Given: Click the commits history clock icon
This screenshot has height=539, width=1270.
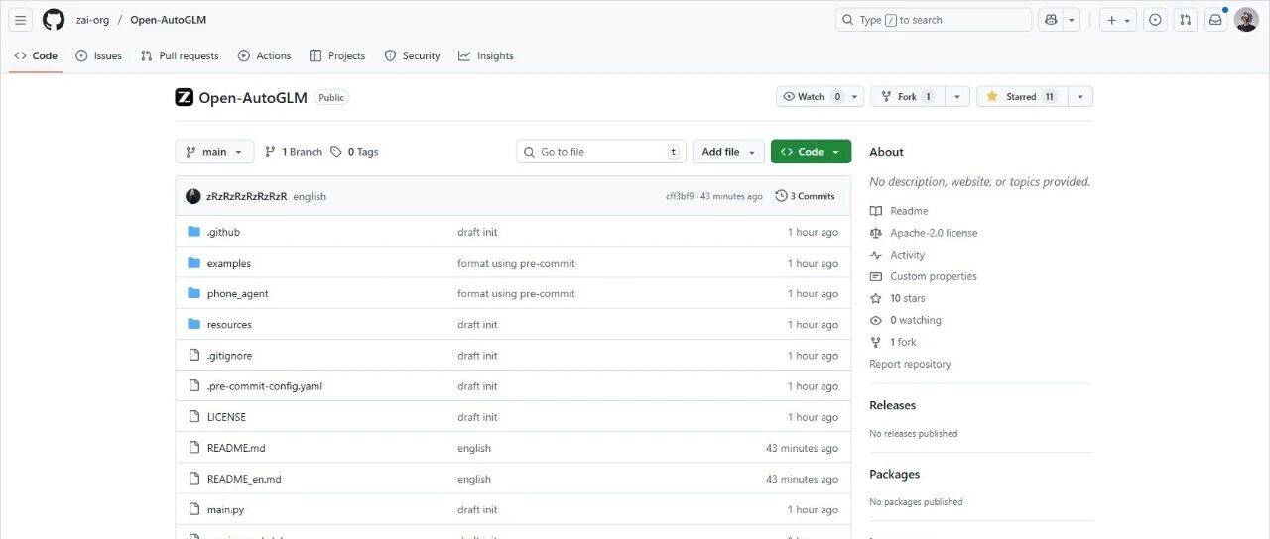Looking at the screenshot, I should pyautogui.click(x=781, y=196).
